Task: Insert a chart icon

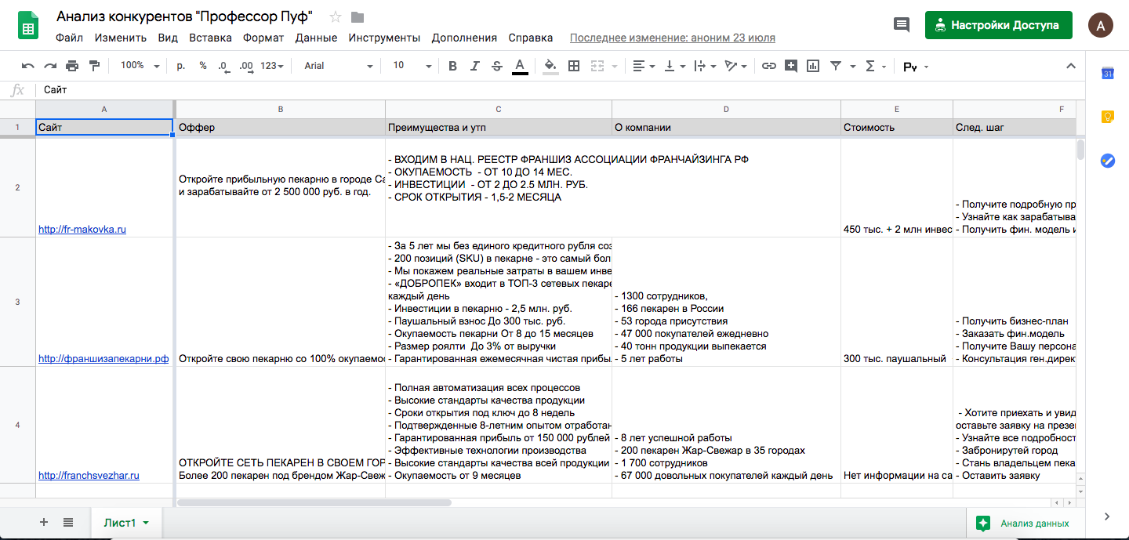Action: pos(813,66)
